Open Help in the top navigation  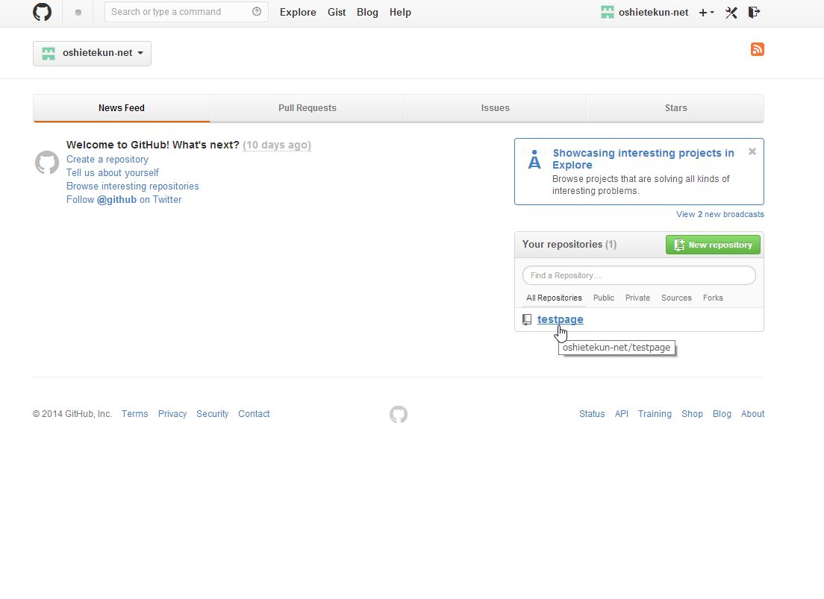pos(401,12)
